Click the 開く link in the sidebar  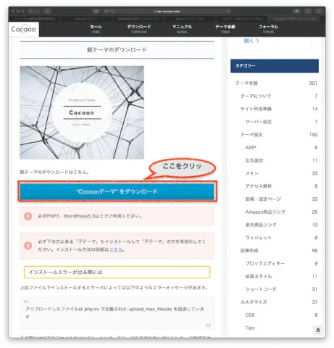[x=251, y=41]
